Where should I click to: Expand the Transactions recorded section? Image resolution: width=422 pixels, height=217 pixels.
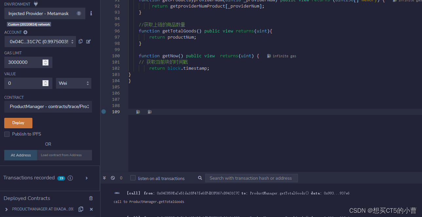coord(86,178)
